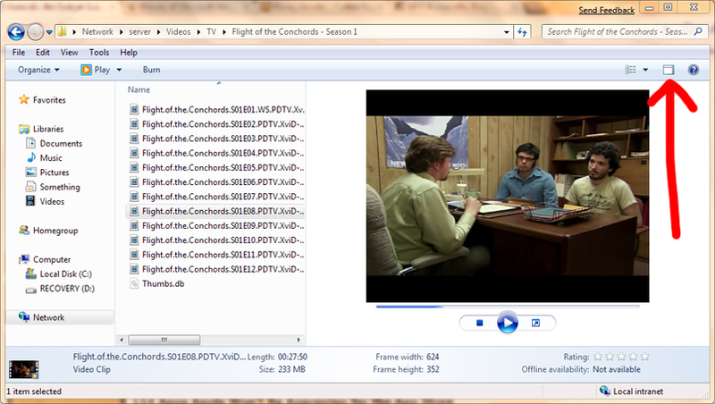Image resolution: width=715 pixels, height=404 pixels.
Task: Select Computer in navigation pane
Action: (x=52, y=259)
